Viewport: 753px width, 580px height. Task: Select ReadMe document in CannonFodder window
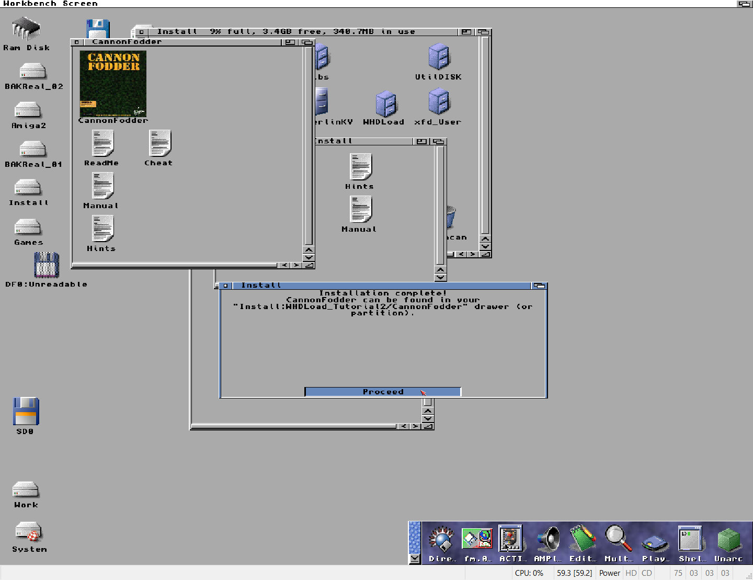point(102,144)
